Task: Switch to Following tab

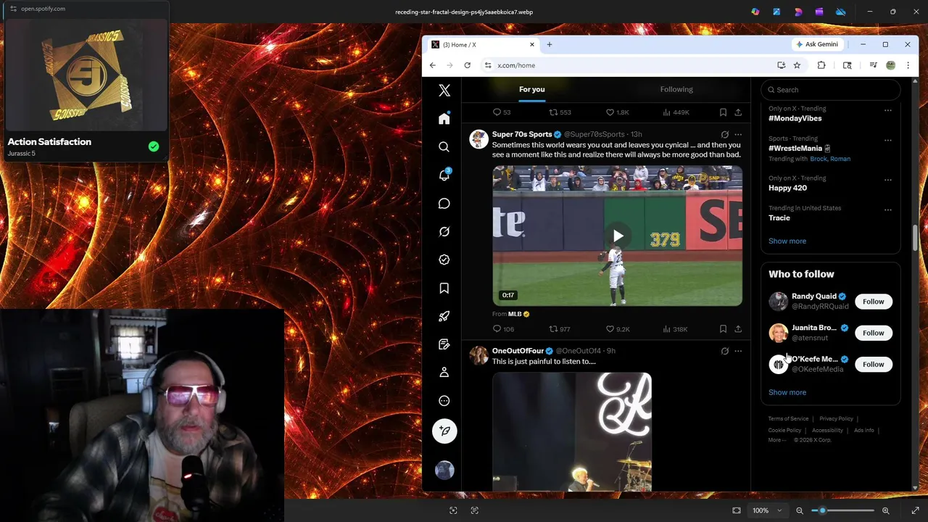Action: [676, 89]
